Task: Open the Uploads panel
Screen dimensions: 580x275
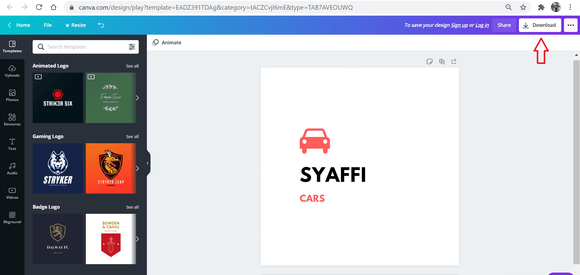Action: 12,71
